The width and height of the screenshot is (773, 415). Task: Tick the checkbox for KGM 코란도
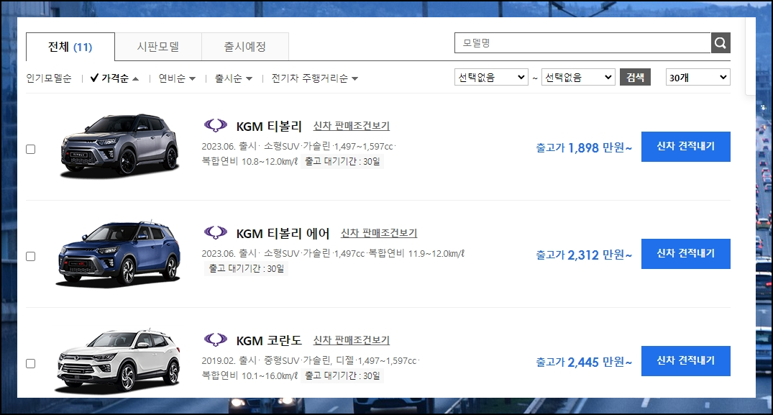click(x=31, y=363)
